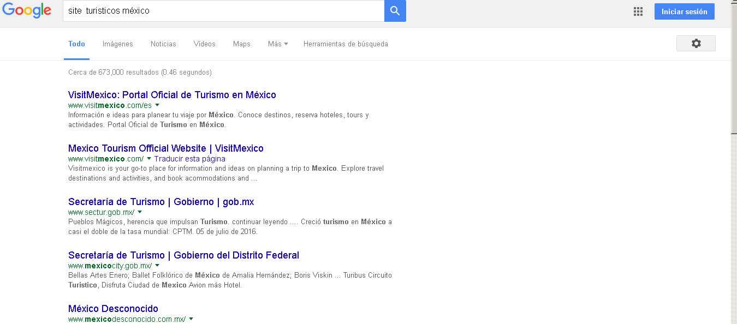Click Traducir esta página link
Screen dimensions: 737x324
tap(189, 159)
